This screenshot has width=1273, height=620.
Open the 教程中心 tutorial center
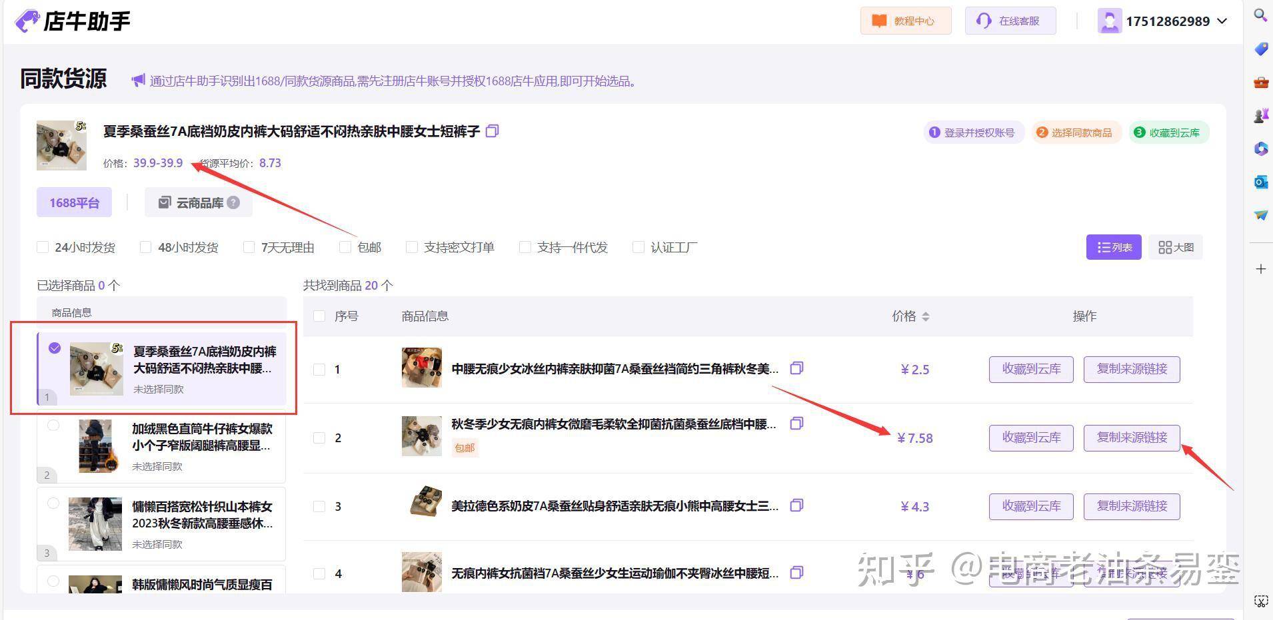click(x=906, y=21)
